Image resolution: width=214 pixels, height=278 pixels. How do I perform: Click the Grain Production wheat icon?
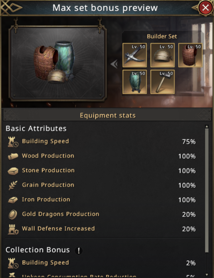13,185
